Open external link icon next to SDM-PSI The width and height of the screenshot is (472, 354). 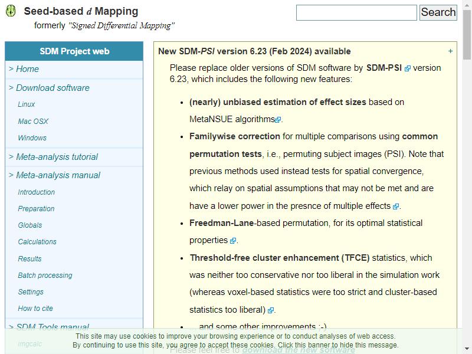(x=408, y=68)
